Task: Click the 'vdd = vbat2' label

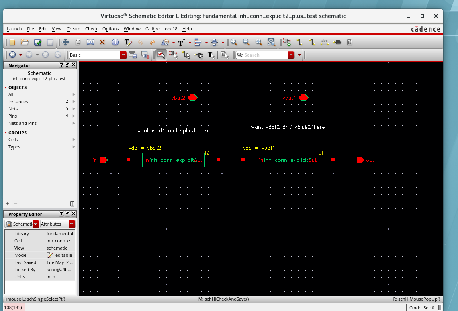Action: point(145,148)
